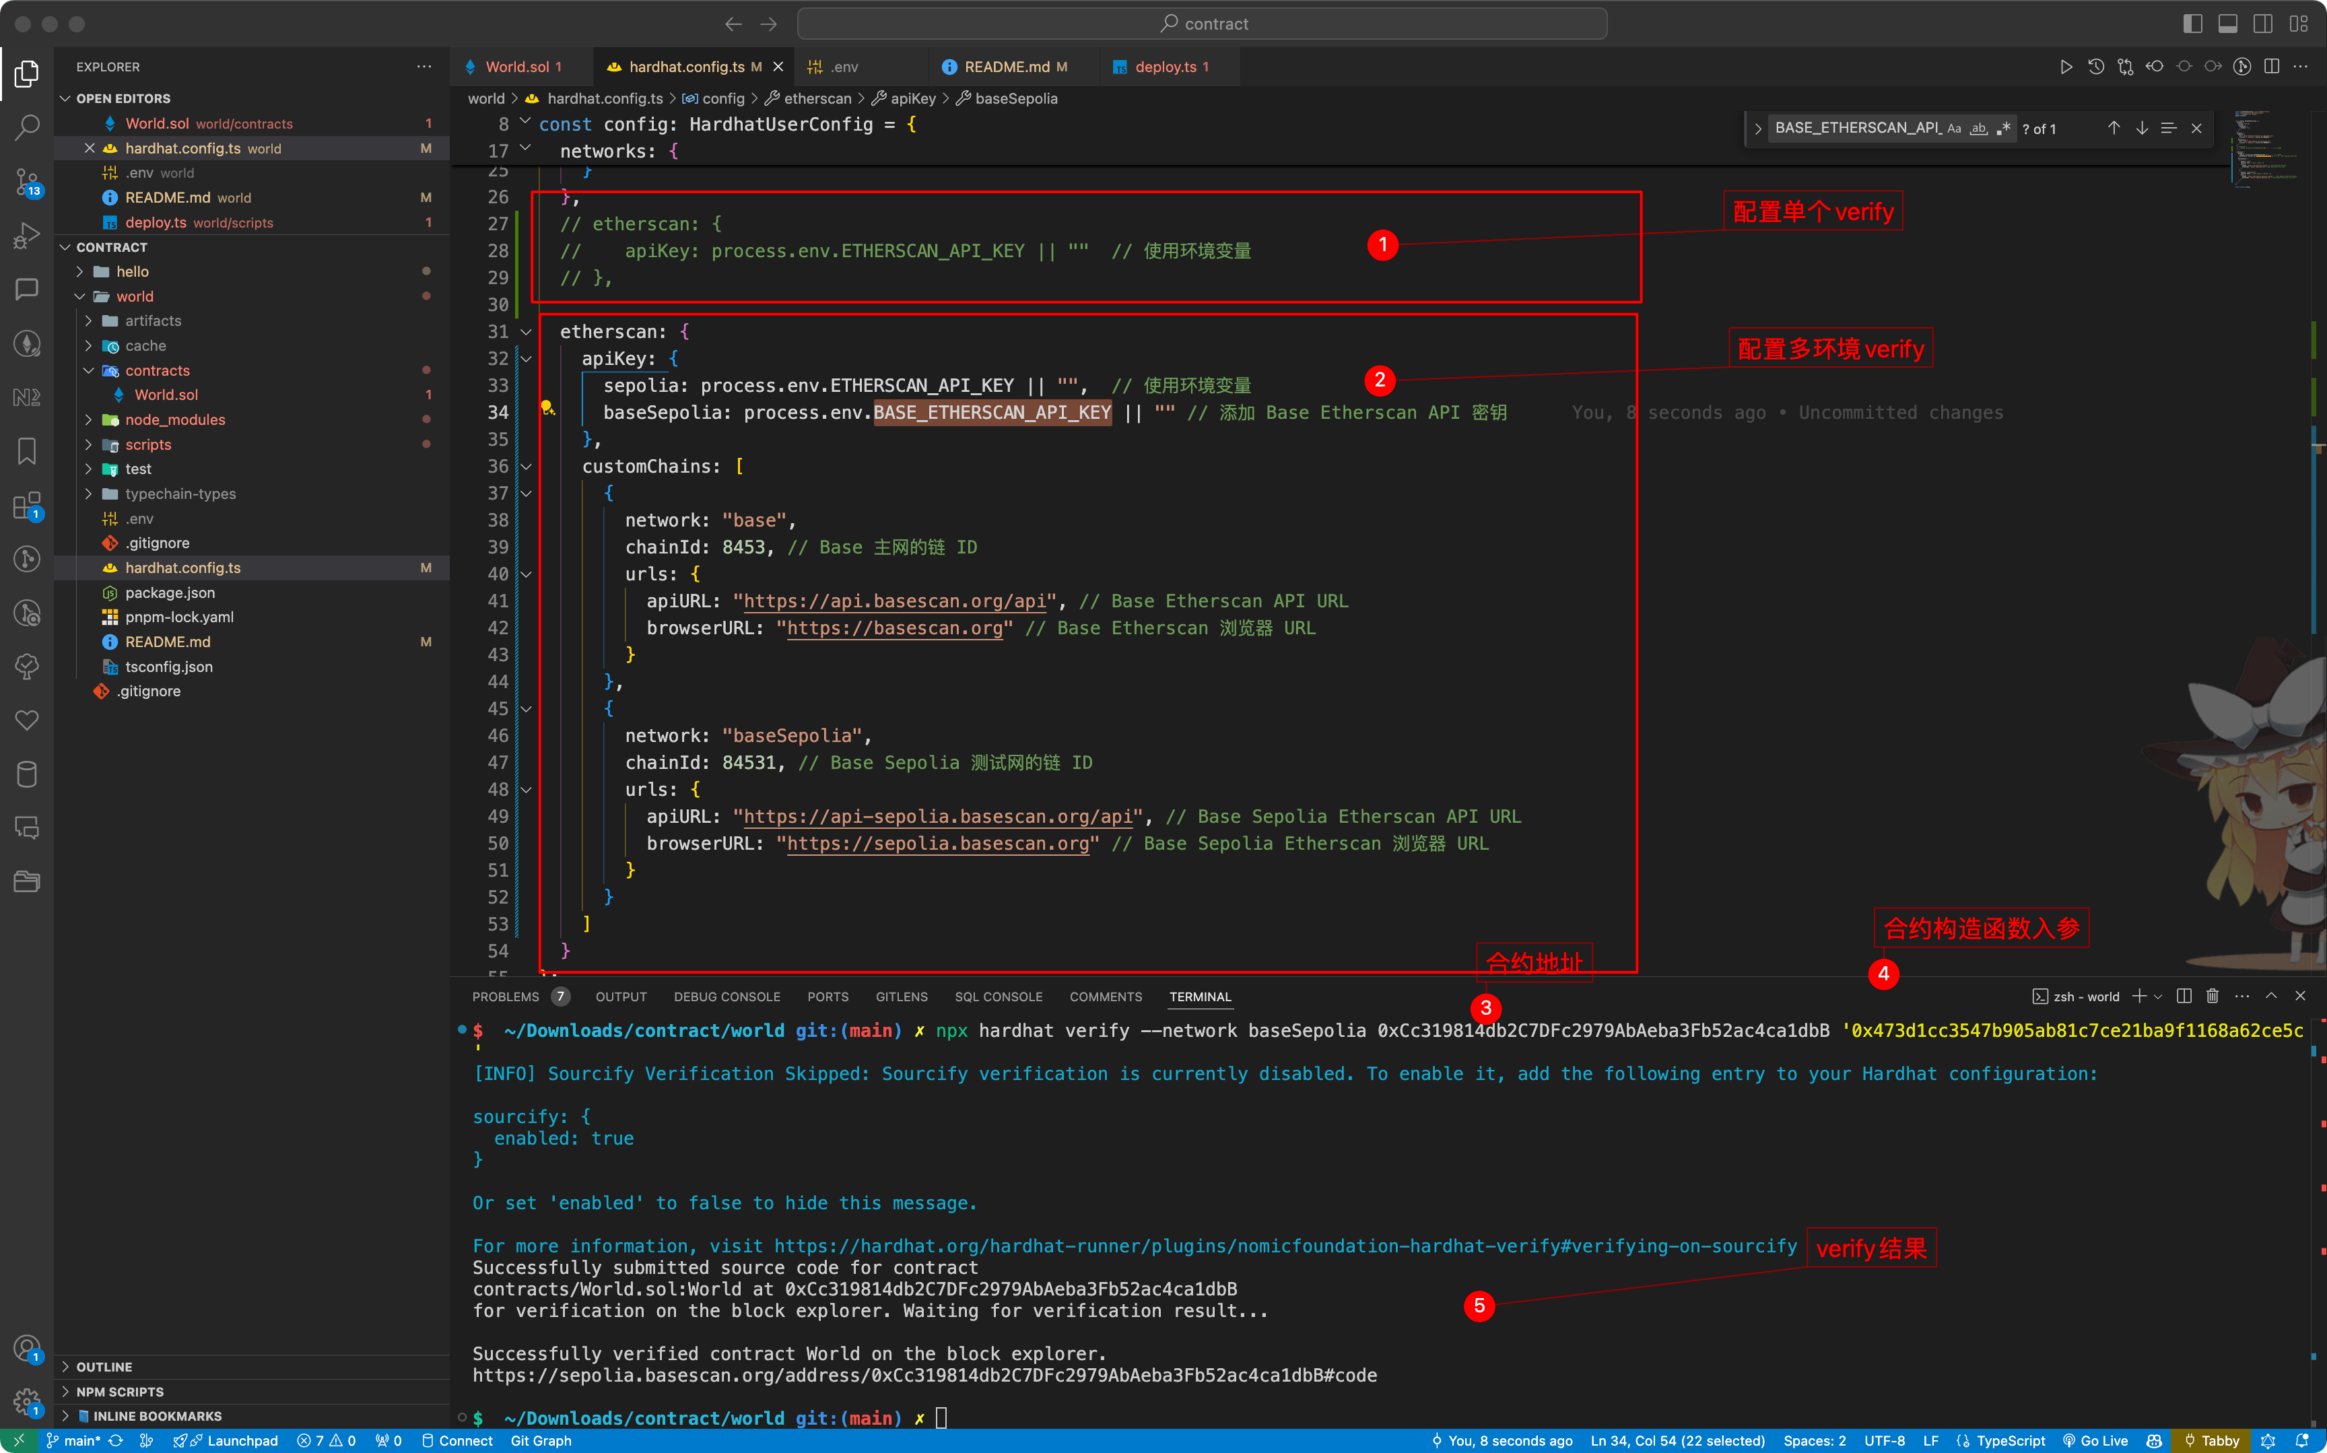Go to previous find match arrow
This screenshot has width=2327, height=1453.
[x=2114, y=128]
